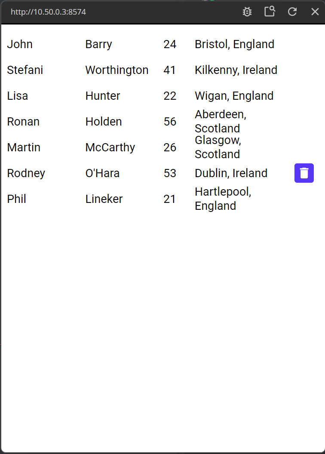Click the bug debug icon

[247, 12]
